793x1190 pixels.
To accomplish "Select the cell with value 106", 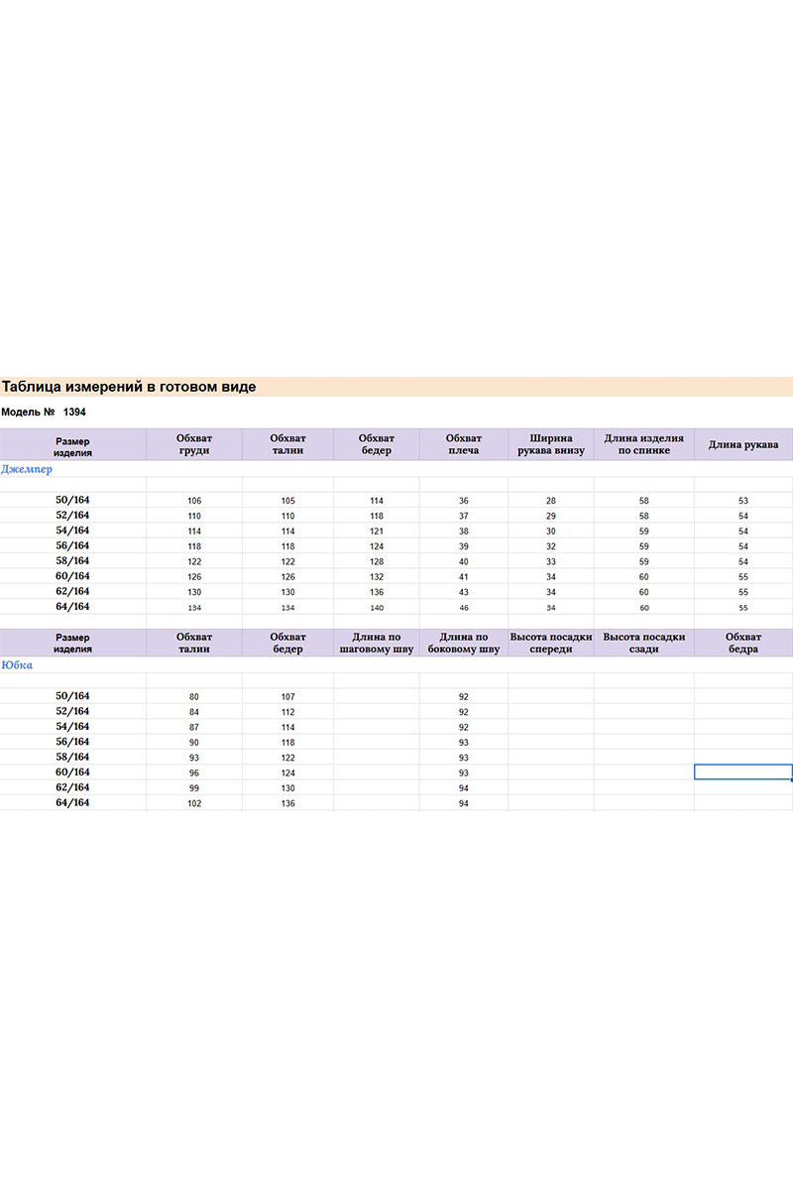I will [194, 501].
